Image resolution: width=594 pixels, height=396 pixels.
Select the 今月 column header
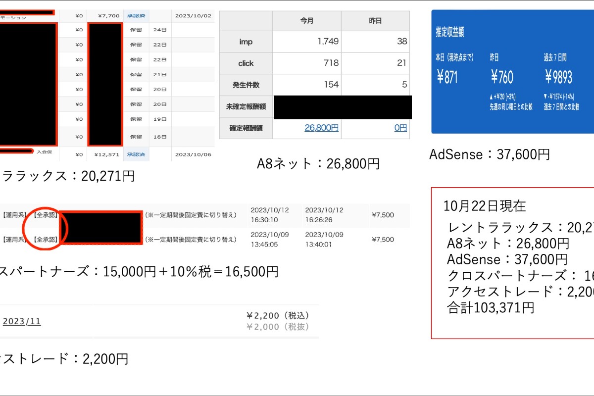tap(307, 21)
